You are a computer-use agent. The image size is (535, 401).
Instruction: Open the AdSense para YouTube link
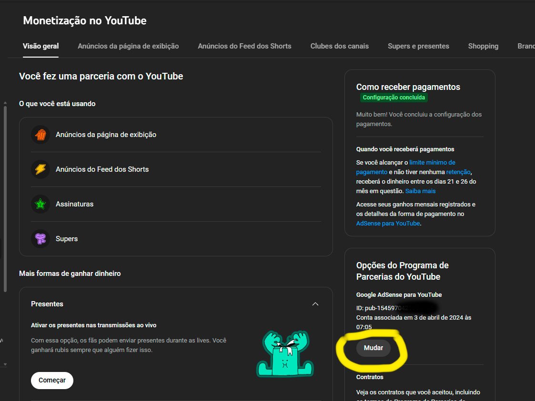point(388,224)
